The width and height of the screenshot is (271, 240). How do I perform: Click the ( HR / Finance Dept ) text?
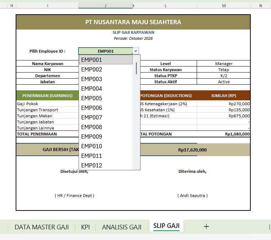pyautogui.click(x=74, y=196)
